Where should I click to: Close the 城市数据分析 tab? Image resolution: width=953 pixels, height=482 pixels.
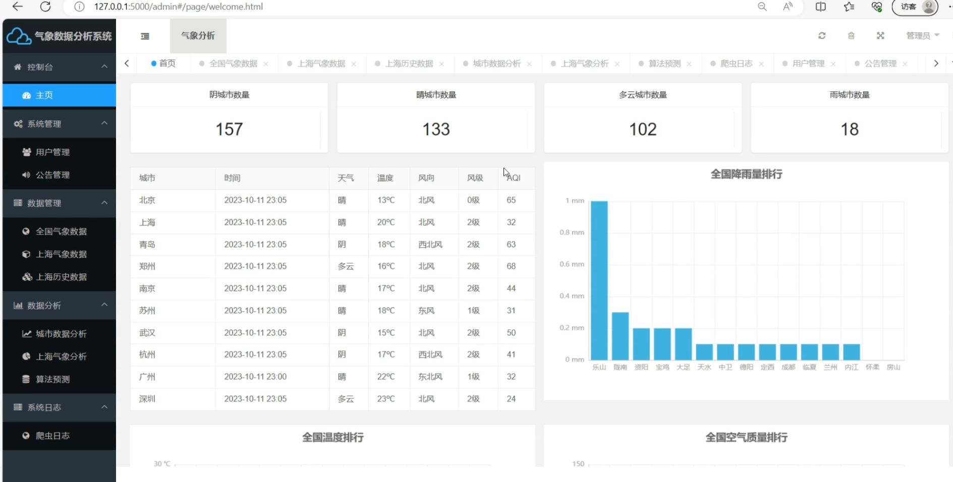[x=529, y=64]
